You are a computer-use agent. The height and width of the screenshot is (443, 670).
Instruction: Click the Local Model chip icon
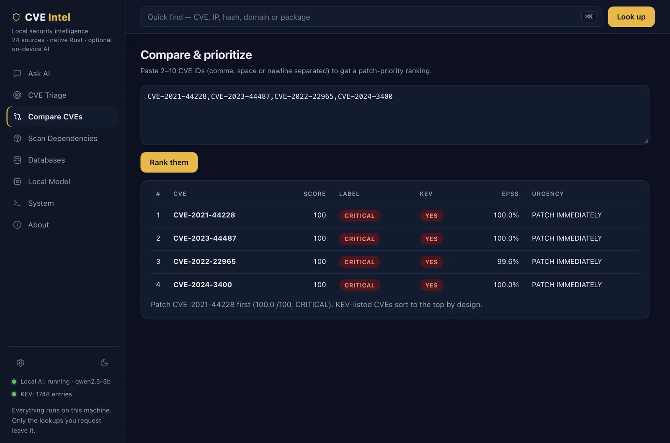(x=17, y=181)
